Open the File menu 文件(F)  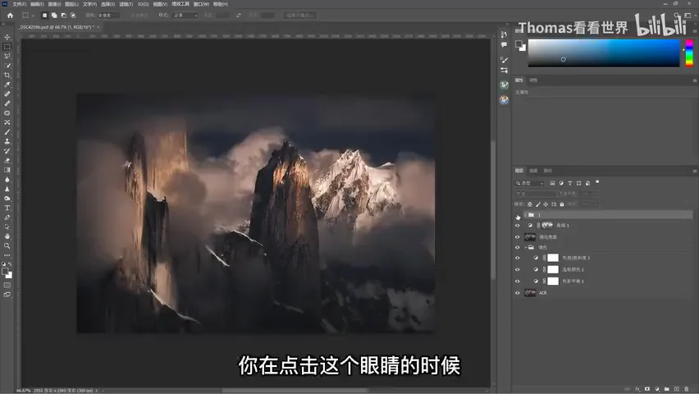click(x=19, y=4)
